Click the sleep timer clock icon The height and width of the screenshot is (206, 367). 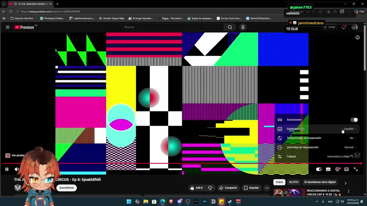click(x=280, y=138)
